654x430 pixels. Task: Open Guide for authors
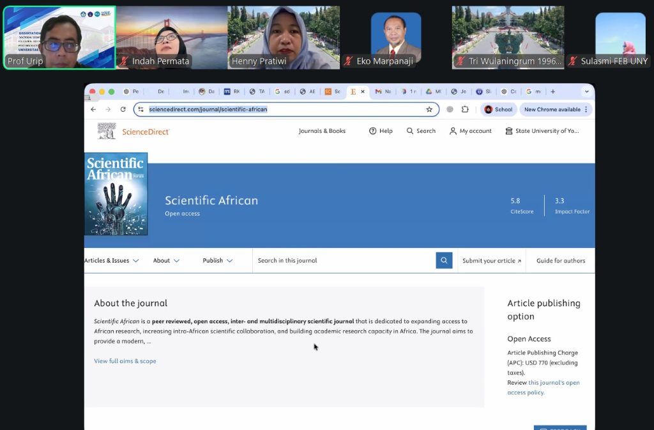(x=560, y=261)
